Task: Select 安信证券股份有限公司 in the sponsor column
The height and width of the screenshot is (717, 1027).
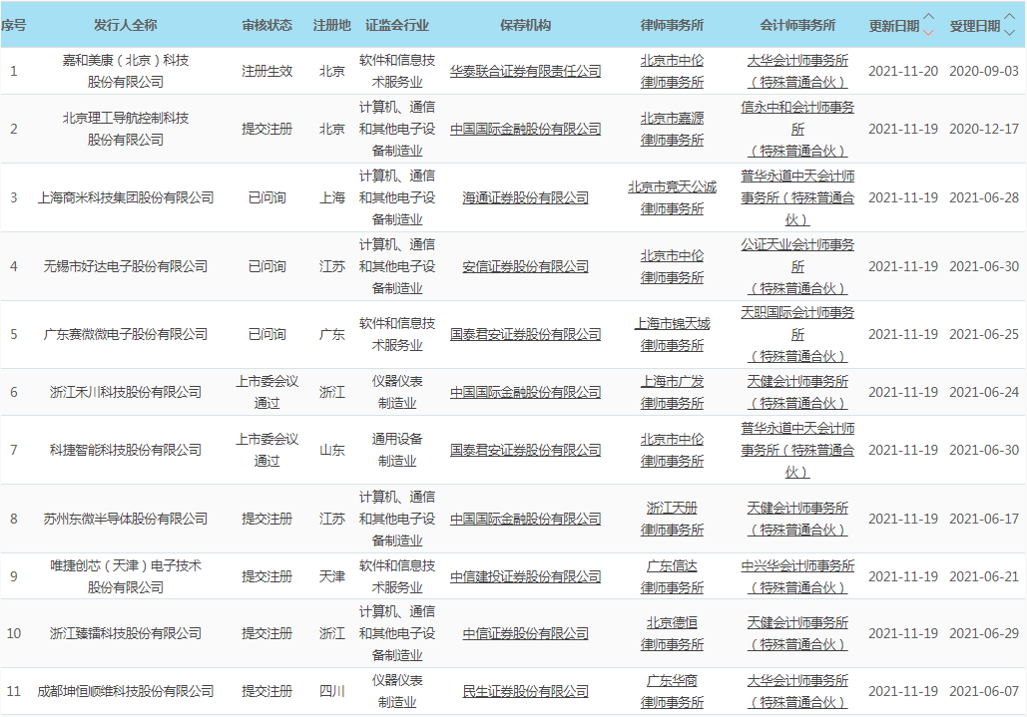Action: [x=525, y=266]
